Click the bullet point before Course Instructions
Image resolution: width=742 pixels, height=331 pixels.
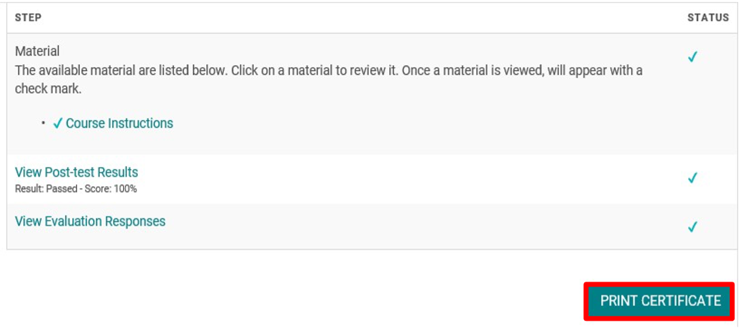click(x=44, y=123)
